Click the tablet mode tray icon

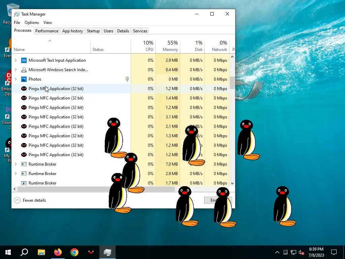point(285,252)
